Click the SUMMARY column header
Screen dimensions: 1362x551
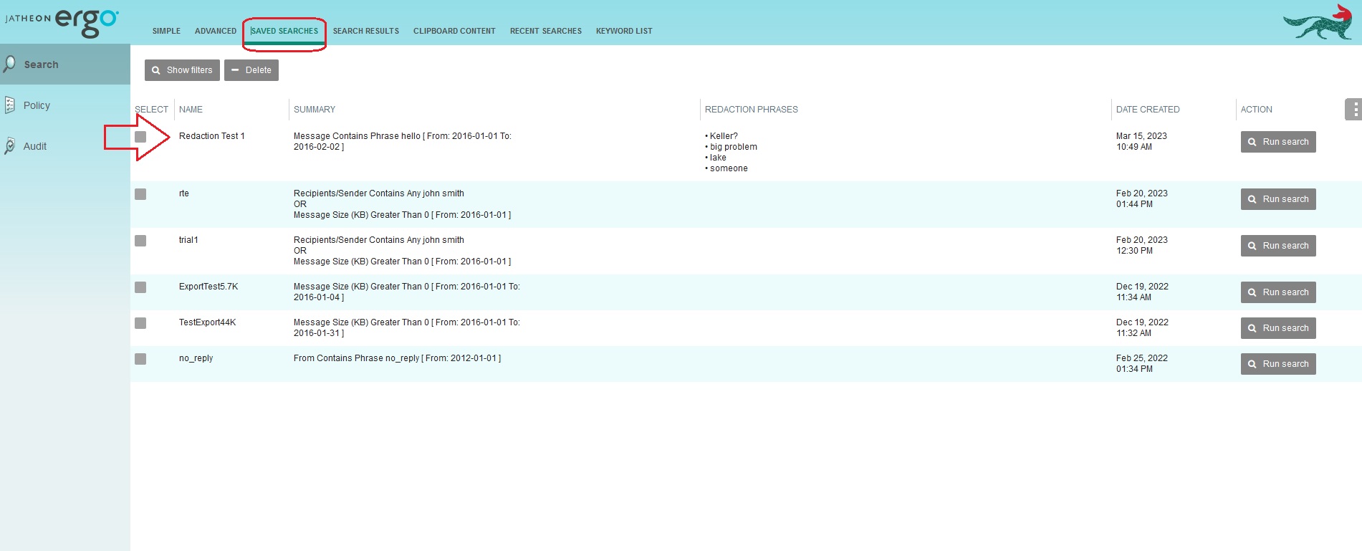click(315, 110)
